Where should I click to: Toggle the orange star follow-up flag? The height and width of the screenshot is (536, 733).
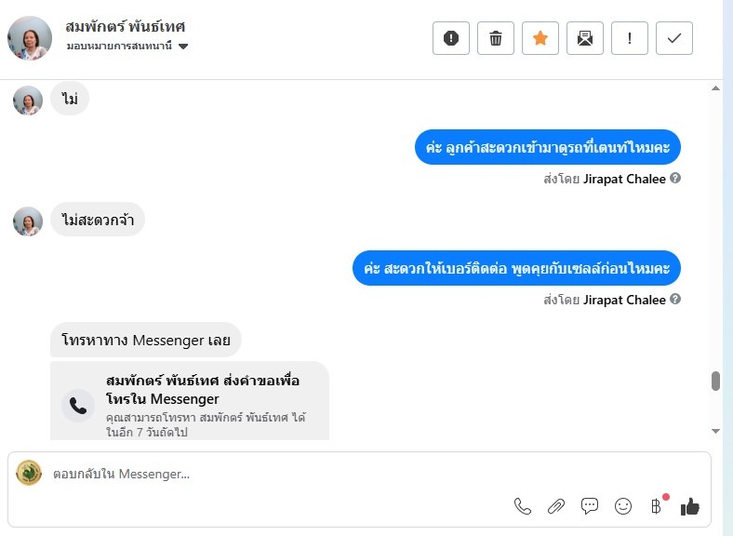coord(540,38)
